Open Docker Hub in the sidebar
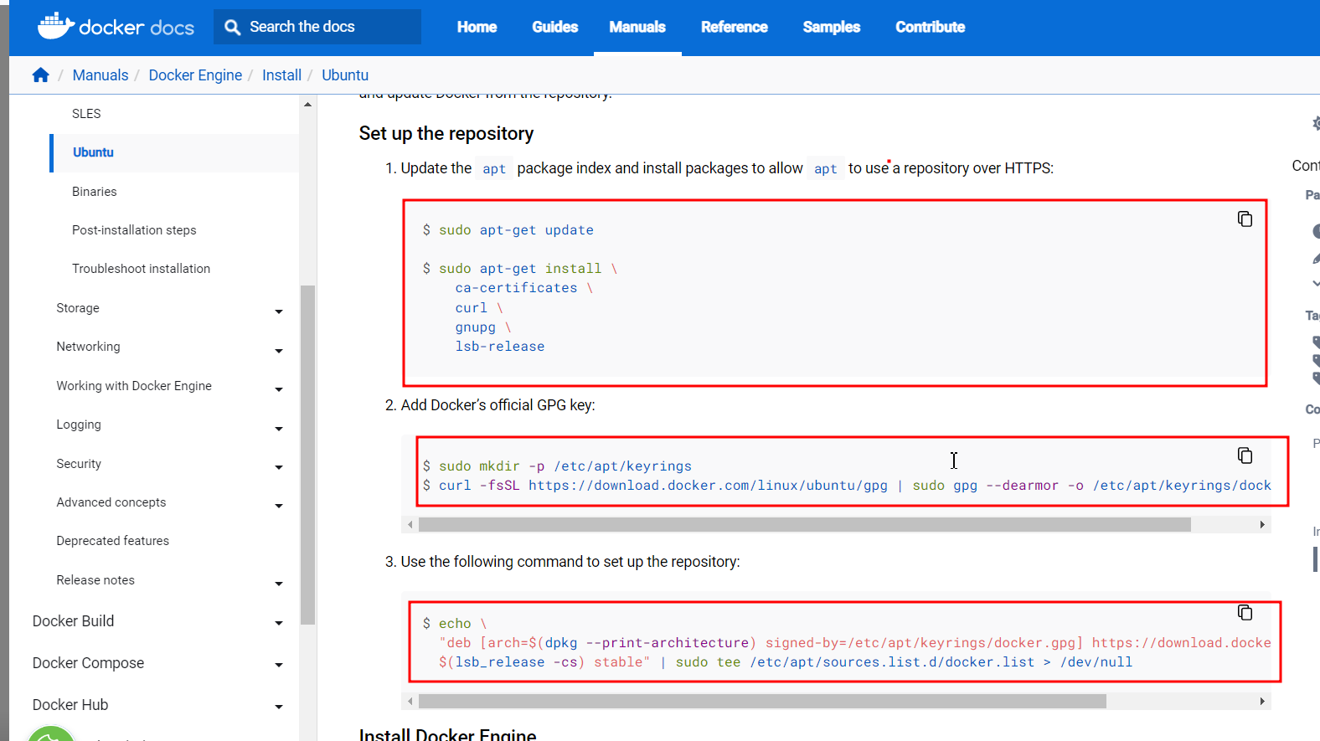This screenshot has width=1320, height=741. pos(70,705)
